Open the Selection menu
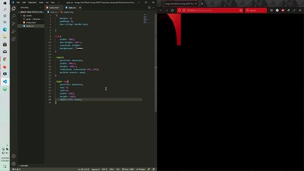 pos(32,2)
